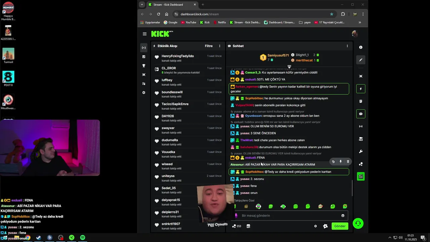This screenshot has width=430, height=242.
Task: Select the headphones green emote
Action: (x=283, y=206)
